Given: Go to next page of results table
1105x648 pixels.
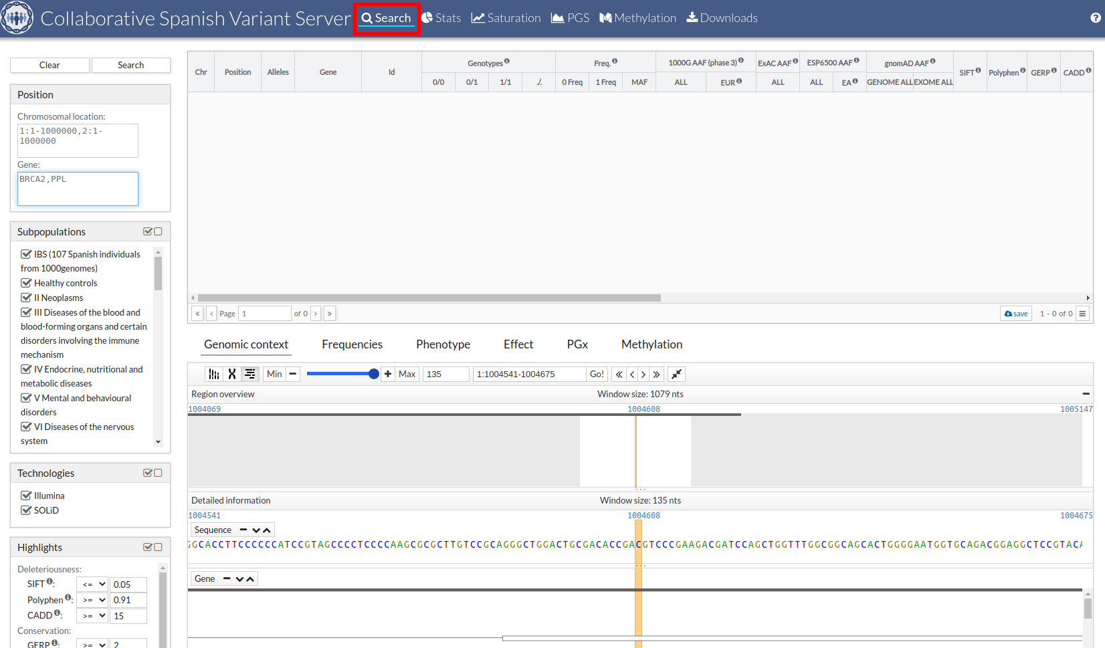Looking at the screenshot, I should [x=316, y=314].
